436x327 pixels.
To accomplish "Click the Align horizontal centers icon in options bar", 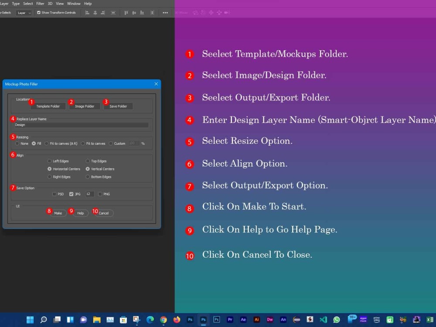I will [95, 13].
